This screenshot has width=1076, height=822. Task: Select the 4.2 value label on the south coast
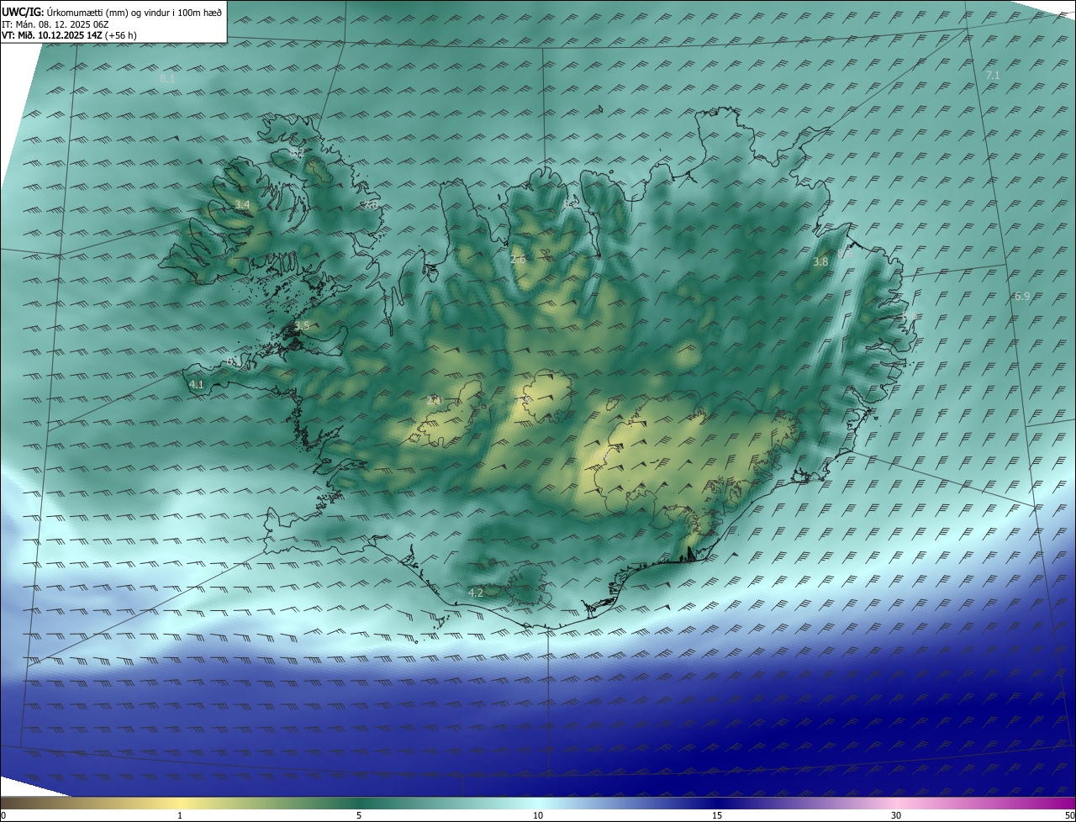tap(475, 593)
